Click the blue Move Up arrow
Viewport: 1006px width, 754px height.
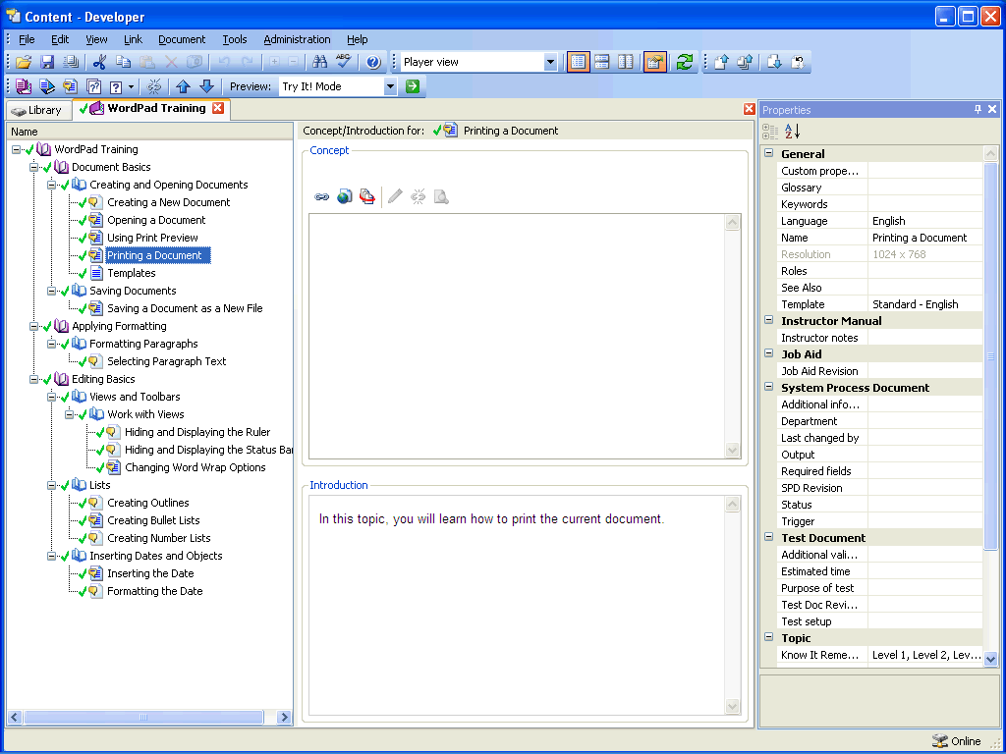pos(184,86)
